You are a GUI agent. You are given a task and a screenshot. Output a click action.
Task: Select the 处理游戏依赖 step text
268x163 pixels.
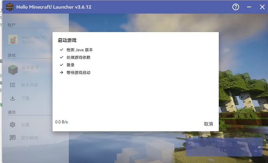[x=78, y=58]
